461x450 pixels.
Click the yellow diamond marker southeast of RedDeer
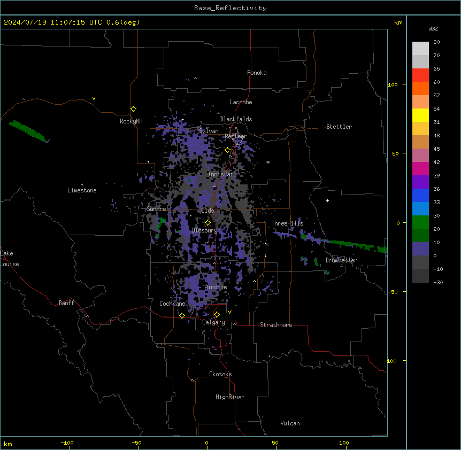pos(227,150)
